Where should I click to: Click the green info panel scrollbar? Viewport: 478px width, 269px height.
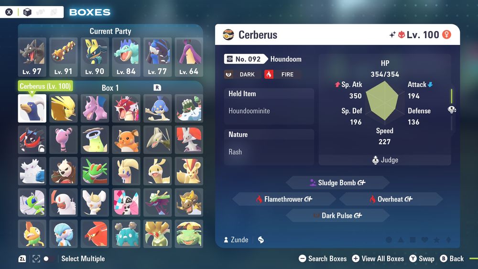pos(452,96)
